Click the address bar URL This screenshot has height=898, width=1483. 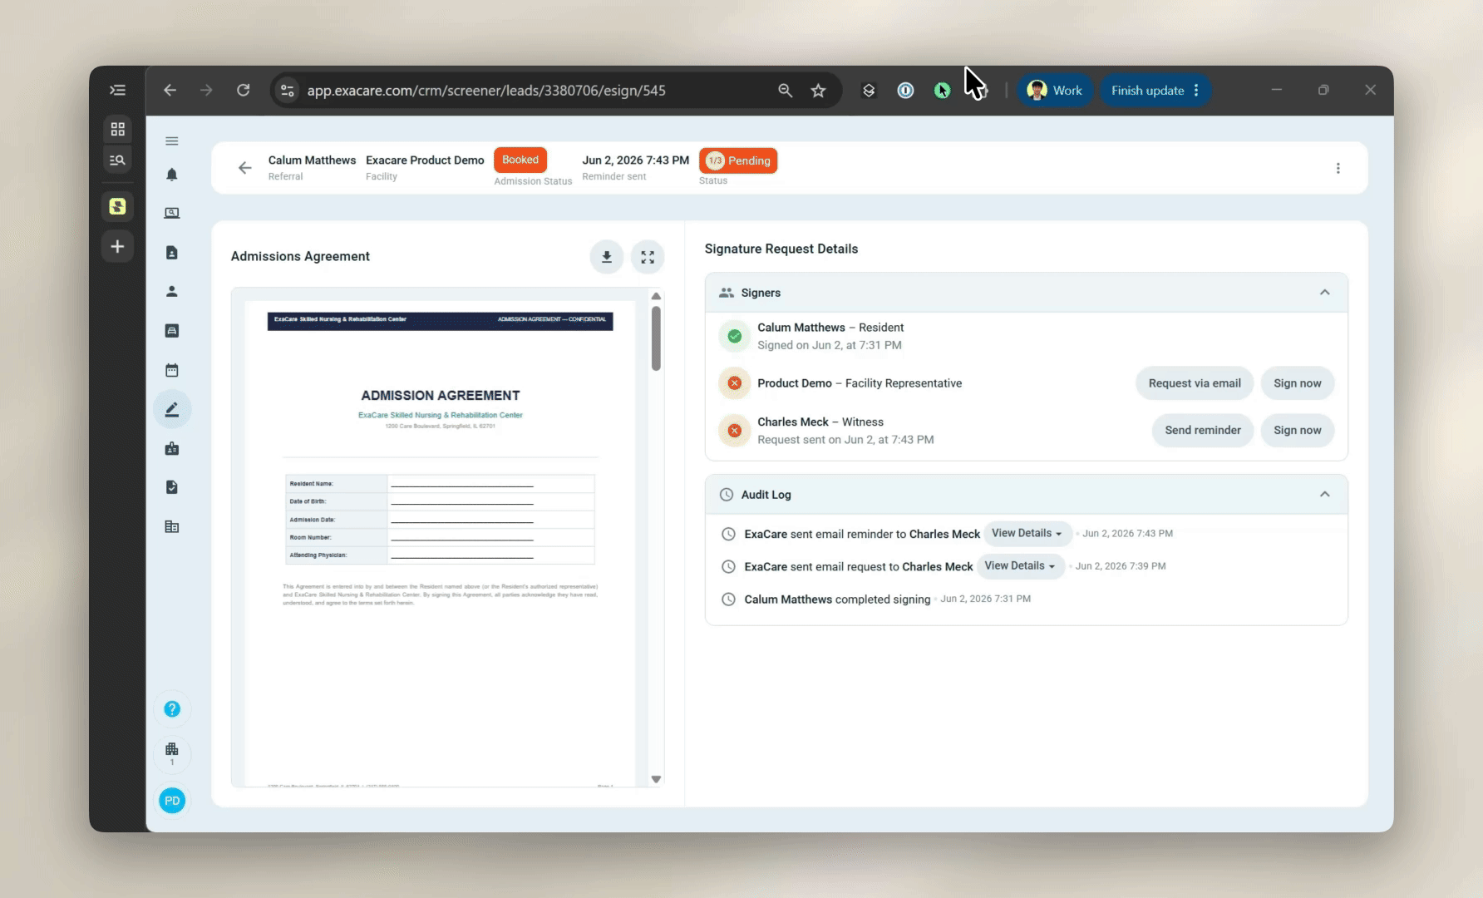[x=486, y=90]
